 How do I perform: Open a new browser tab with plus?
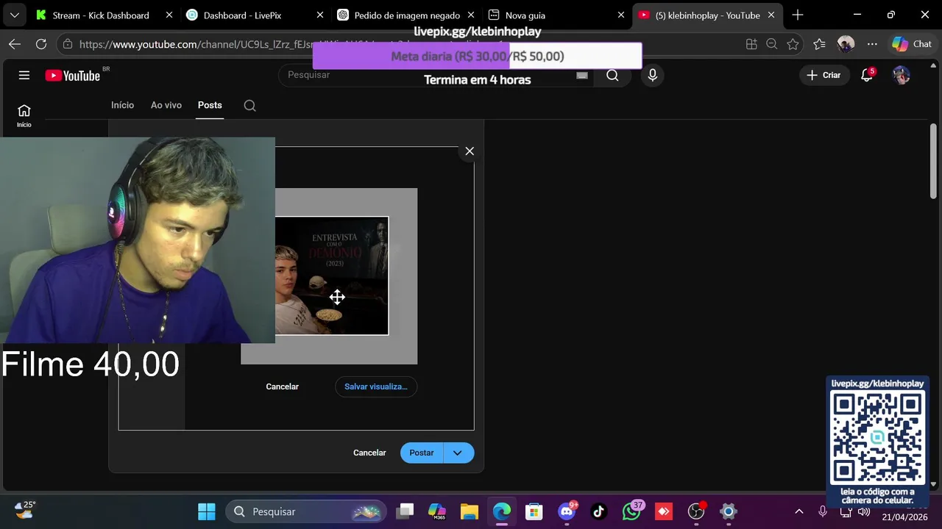[798, 15]
